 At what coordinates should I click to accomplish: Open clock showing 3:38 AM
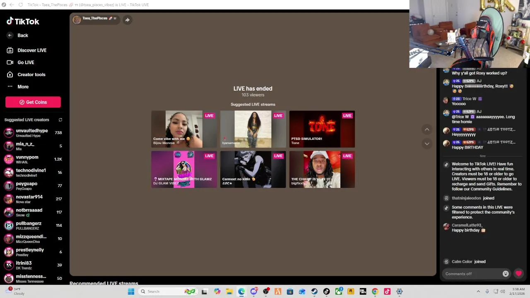(518, 291)
